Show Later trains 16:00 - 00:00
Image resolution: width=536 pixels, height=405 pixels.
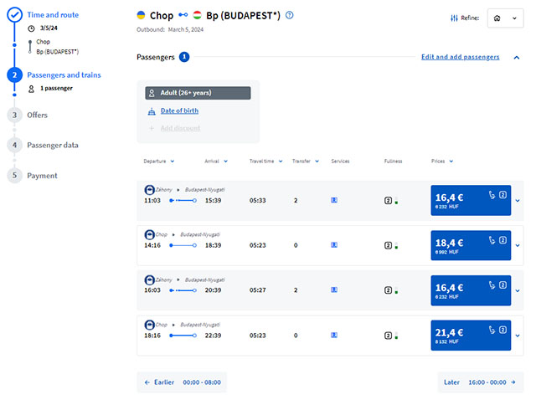click(481, 382)
